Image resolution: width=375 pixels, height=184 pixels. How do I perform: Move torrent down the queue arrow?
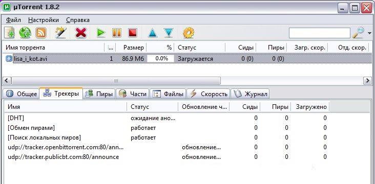169,33
